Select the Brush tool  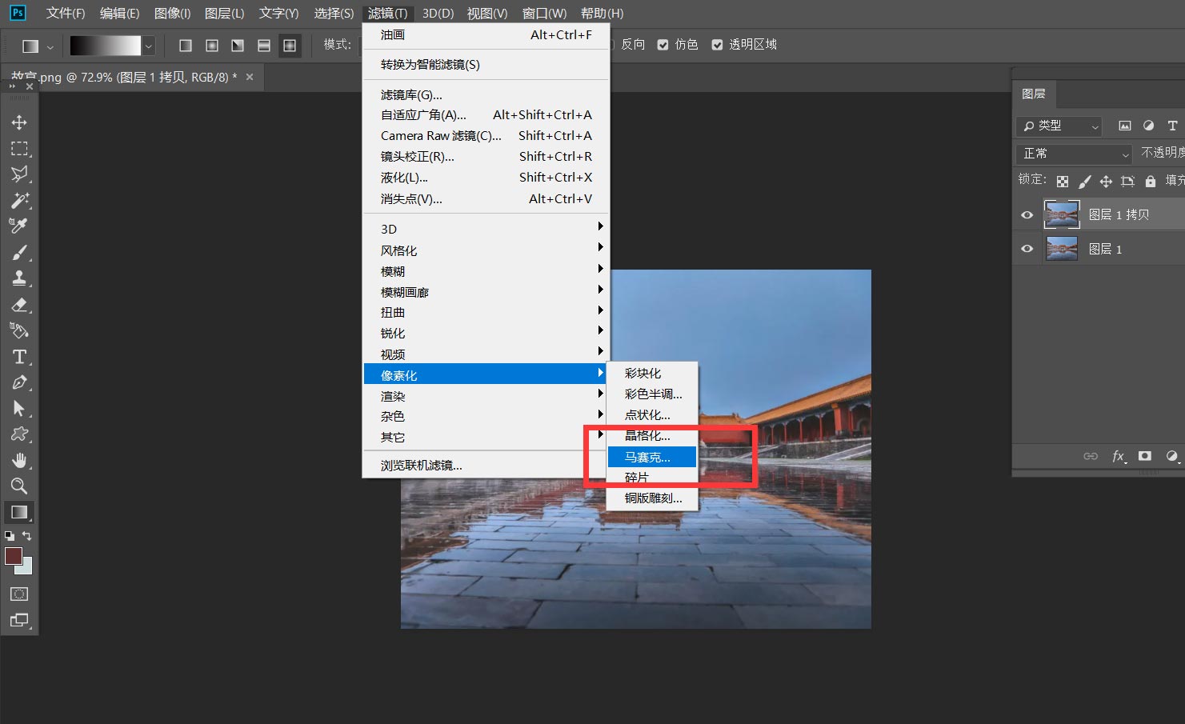(x=19, y=253)
